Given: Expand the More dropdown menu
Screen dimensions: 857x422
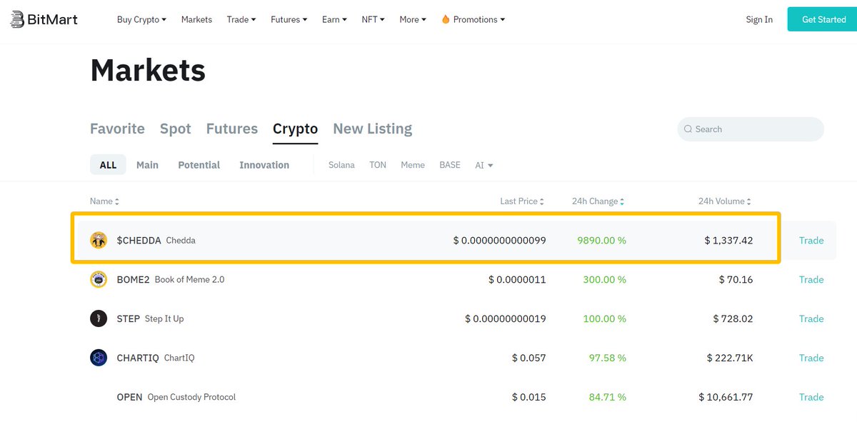Looking at the screenshot, I should tap(413, 19).
